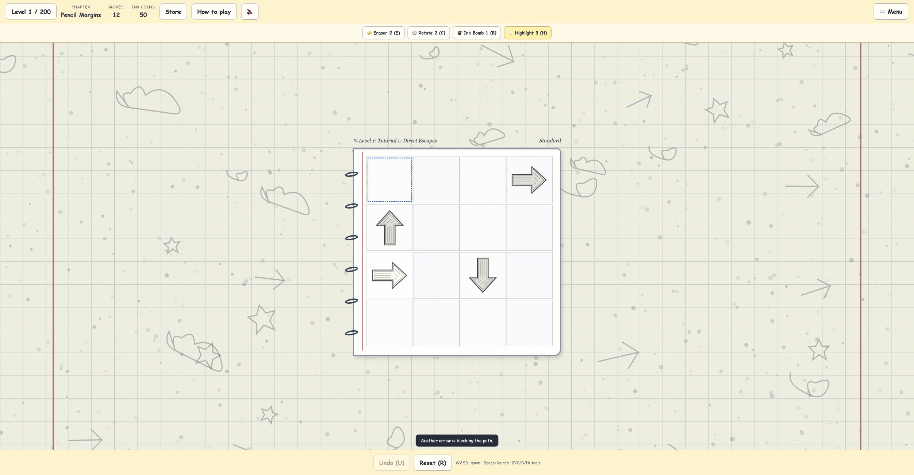Toggle the muted speaker sound button
The width and height of the screenshot is (914, 475).
point(250,12)
